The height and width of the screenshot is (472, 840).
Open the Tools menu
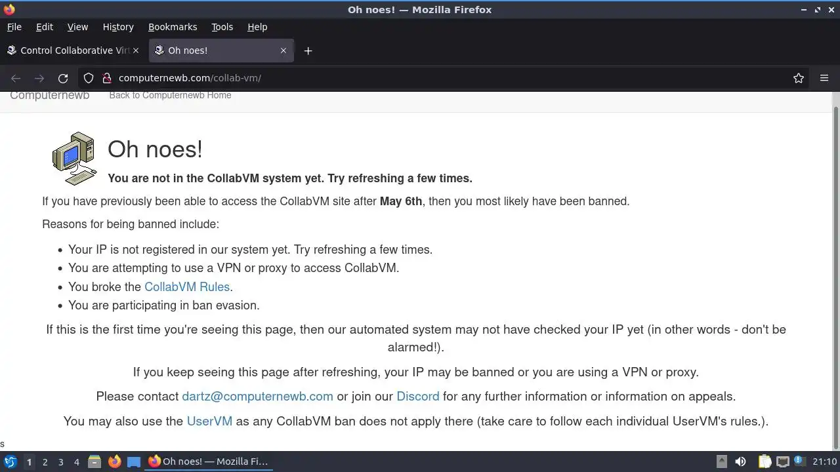coord(222,27)
